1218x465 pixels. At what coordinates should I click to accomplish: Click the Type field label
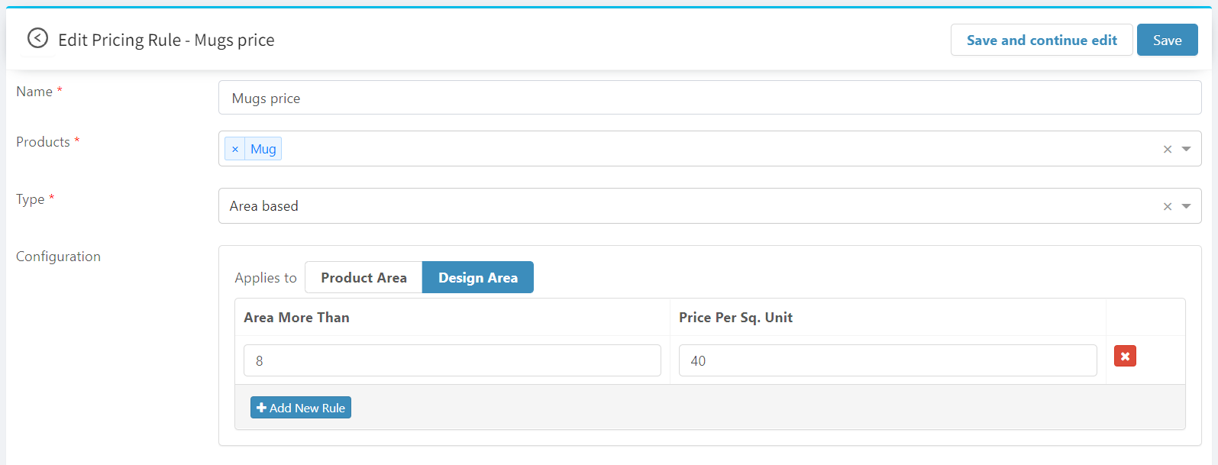(x=31, y=199)
